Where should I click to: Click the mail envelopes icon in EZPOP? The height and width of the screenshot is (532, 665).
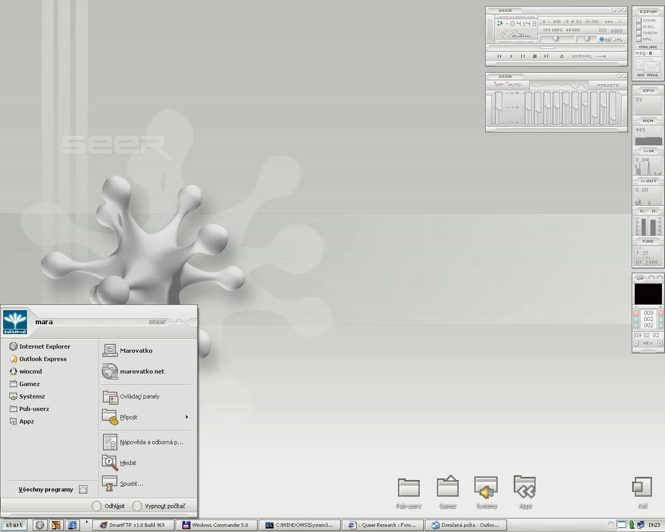[x=648, y=65]
